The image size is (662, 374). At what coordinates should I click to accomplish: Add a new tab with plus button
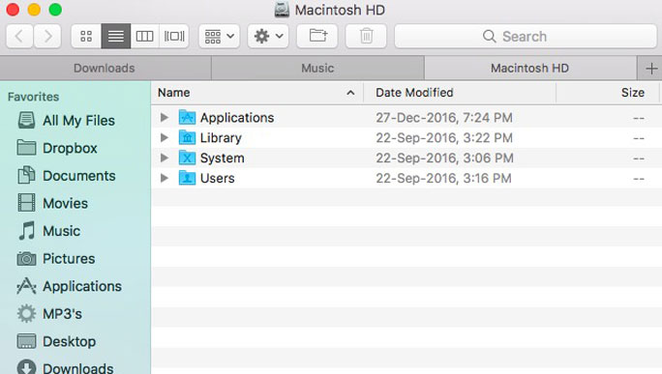coord(650,69)
